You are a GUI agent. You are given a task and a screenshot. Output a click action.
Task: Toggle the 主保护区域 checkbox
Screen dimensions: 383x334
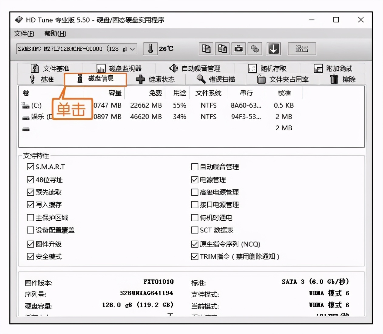tap(30, 218)
